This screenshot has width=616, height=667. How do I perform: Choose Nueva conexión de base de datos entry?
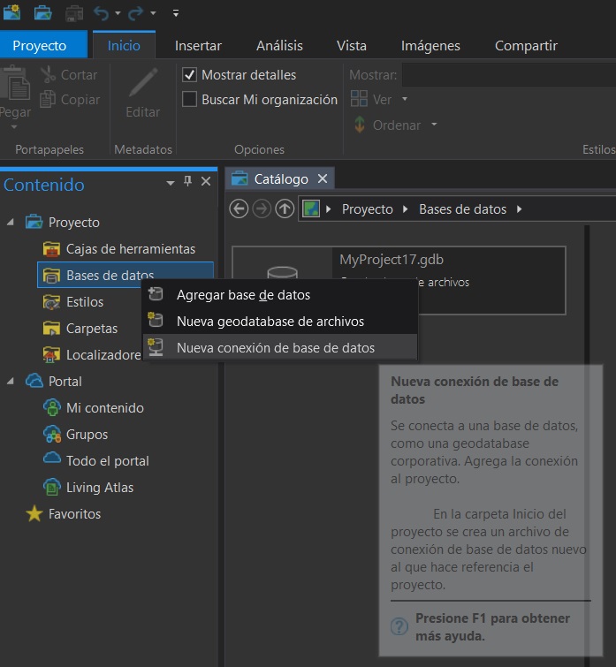click(280, 347)
